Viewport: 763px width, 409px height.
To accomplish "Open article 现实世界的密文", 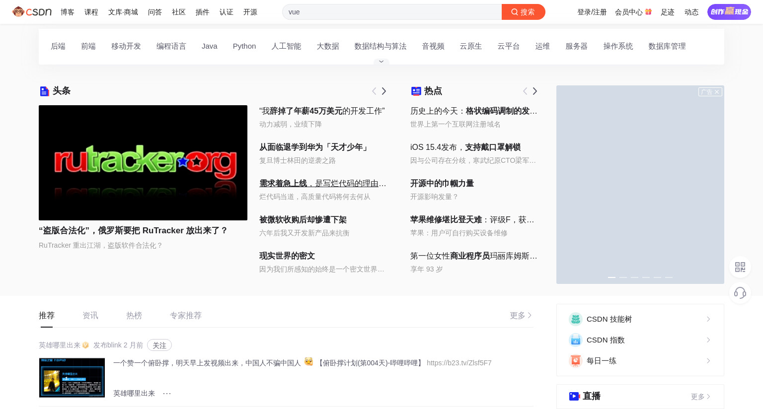I will pyautogui.click(x=287, y=256).
